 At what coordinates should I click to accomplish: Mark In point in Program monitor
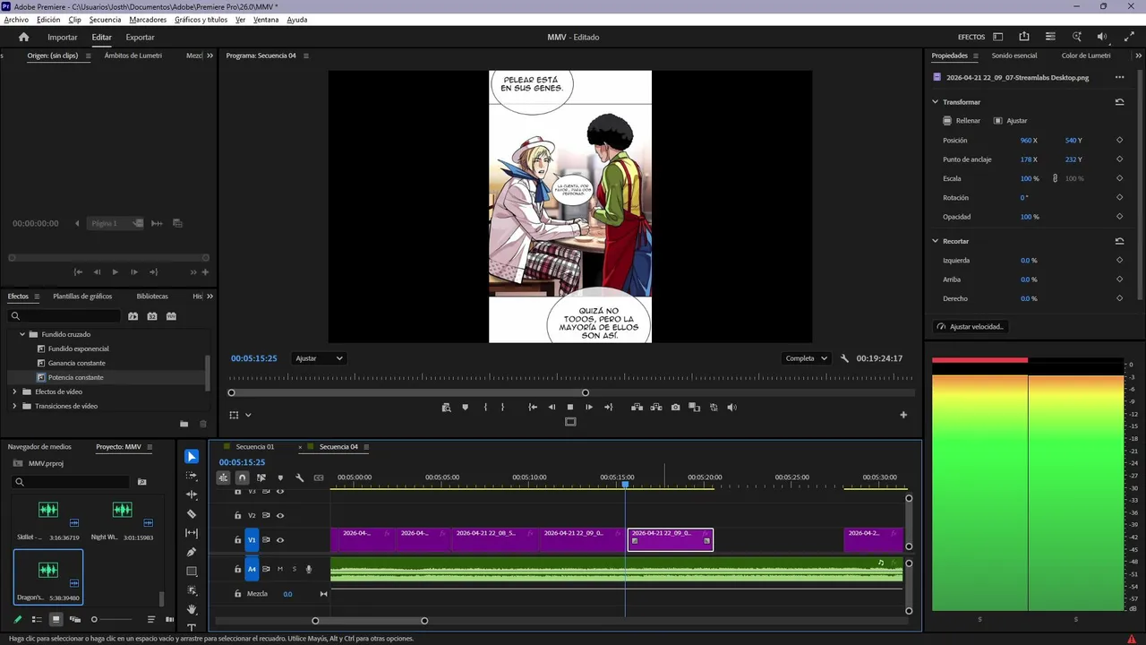(x=485, y=407)
